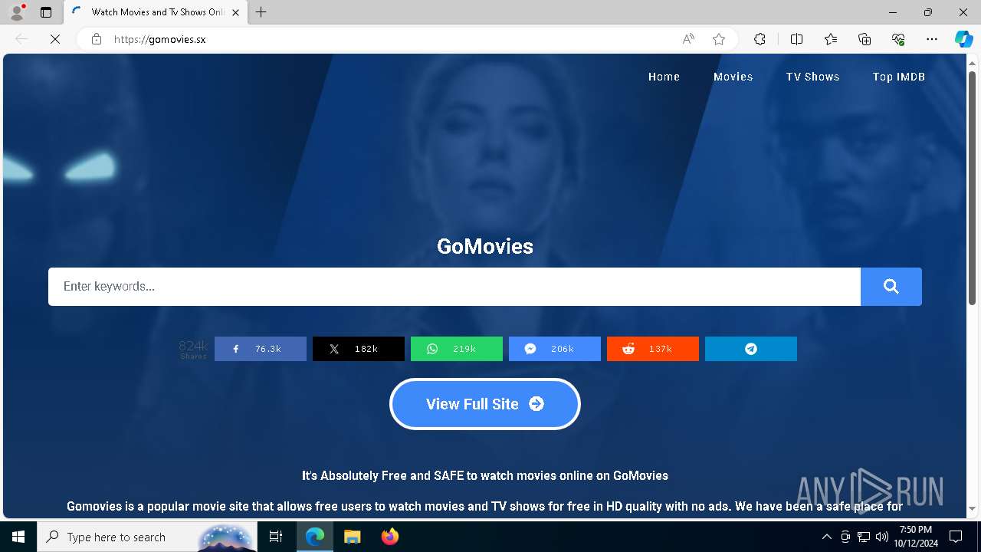The image size is (981, 552).
Task: Open browser Extensions menu
Action: tap(760, 39)
